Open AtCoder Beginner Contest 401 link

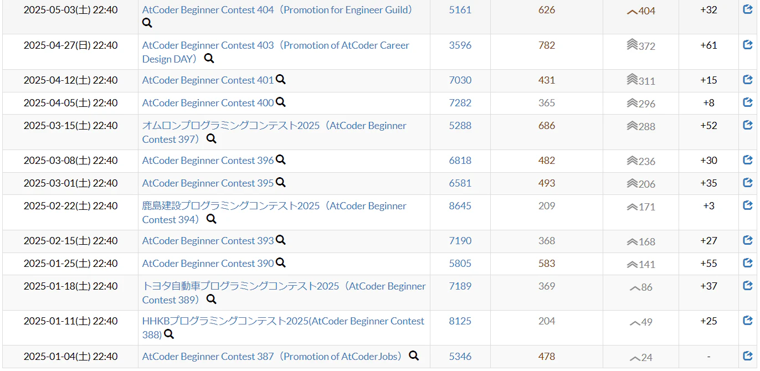(x=208, y=80)
